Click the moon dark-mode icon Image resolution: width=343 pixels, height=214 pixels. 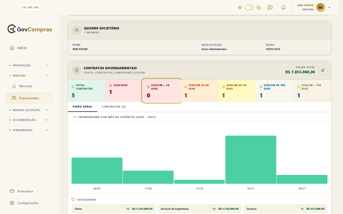coord(259,7)
